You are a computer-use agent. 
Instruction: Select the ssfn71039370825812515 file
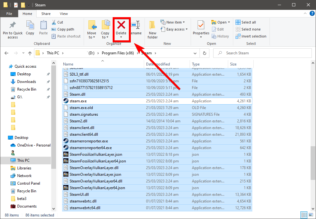[x=157, y=81]
